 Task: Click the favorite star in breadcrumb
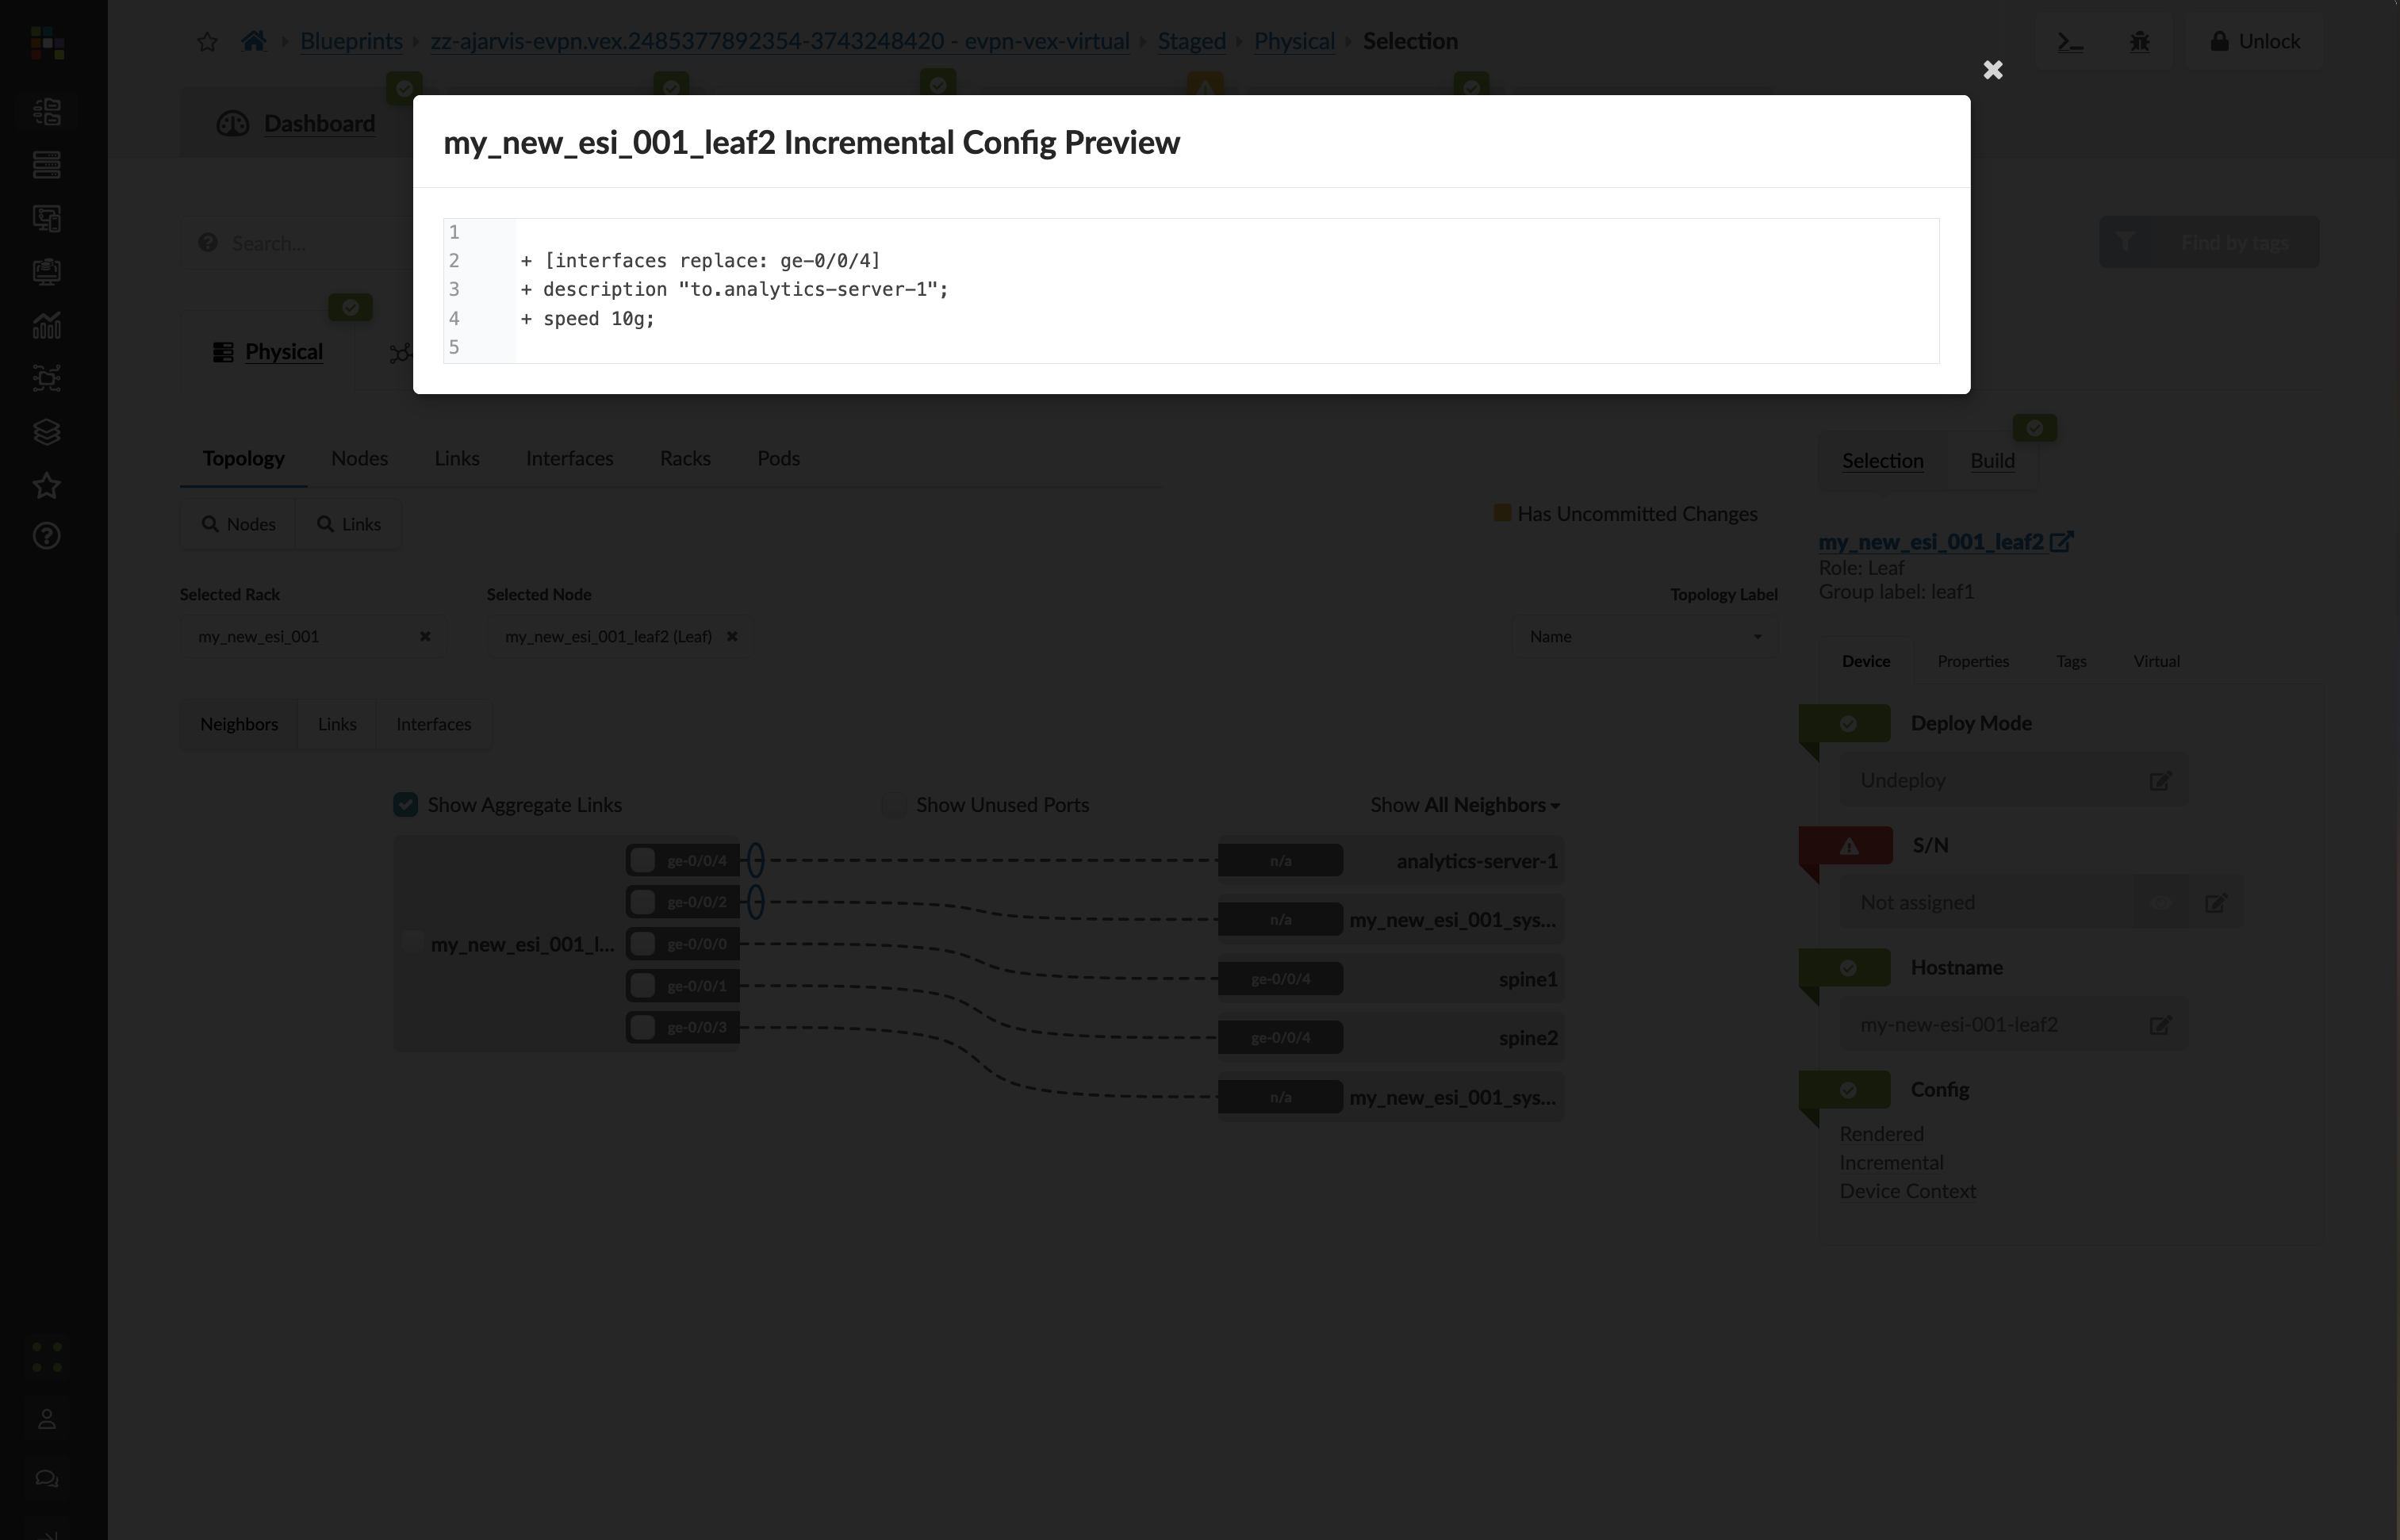(x=207, y=42)
